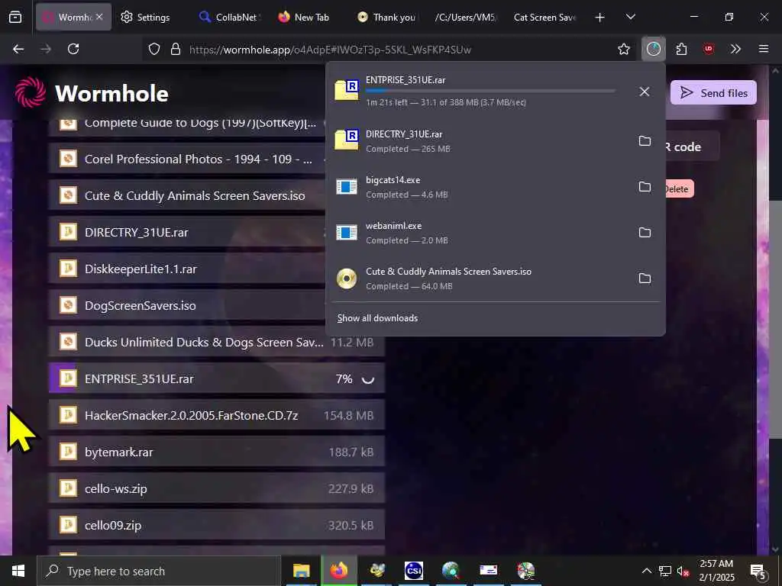The height and width of the screenshot is (586, 782).
Task: Select Cute & Cuddly Animals Screen Savers.iso in Wormhole list
Action: pyautogui.click(x=188, y=196)
